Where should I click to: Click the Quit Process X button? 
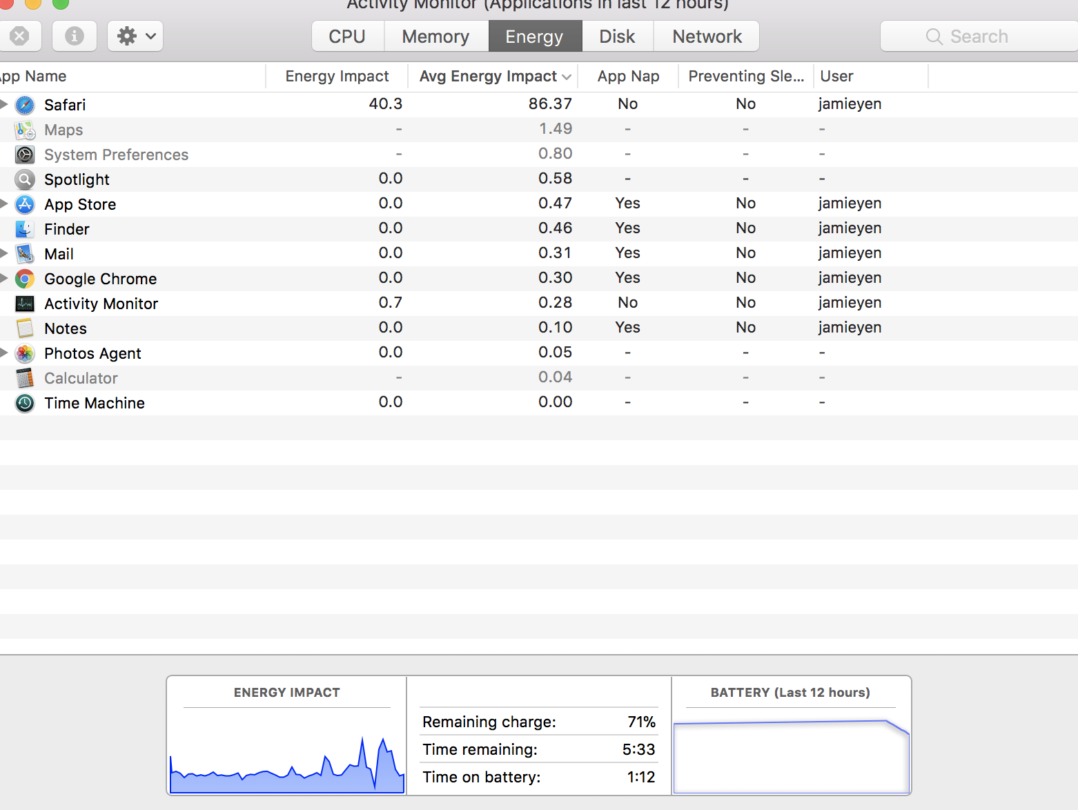(x=19, y=36)
